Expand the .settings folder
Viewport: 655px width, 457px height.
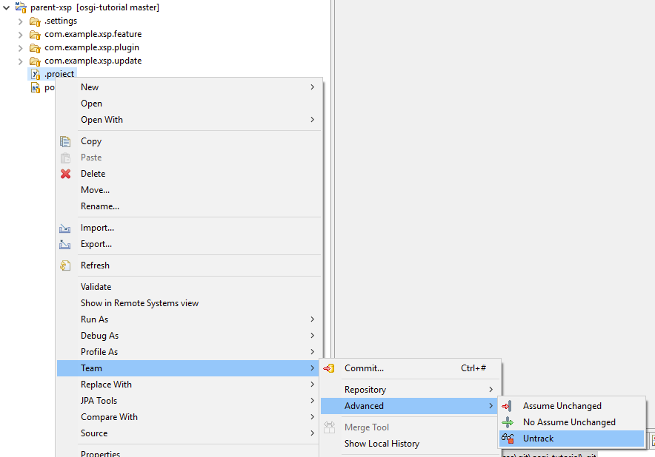coord(21,21)
